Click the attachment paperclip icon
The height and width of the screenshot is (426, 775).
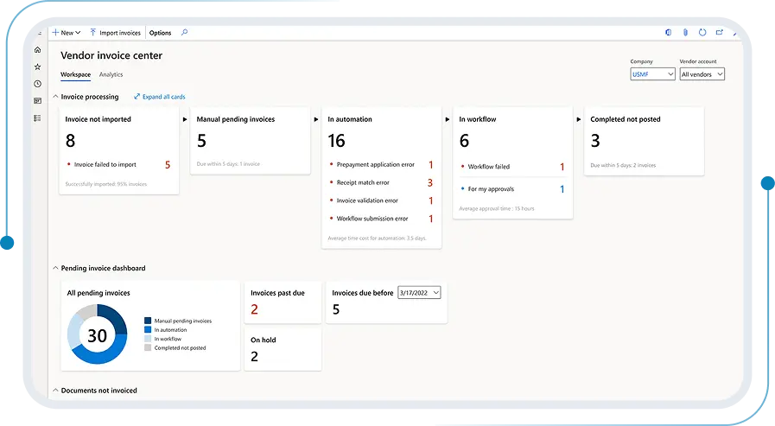click(x=685, y=33)
